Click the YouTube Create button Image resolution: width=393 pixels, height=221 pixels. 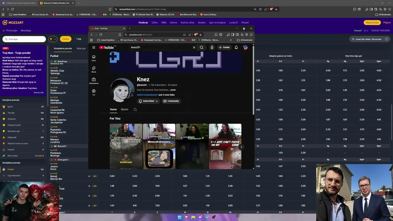point(224,47)
